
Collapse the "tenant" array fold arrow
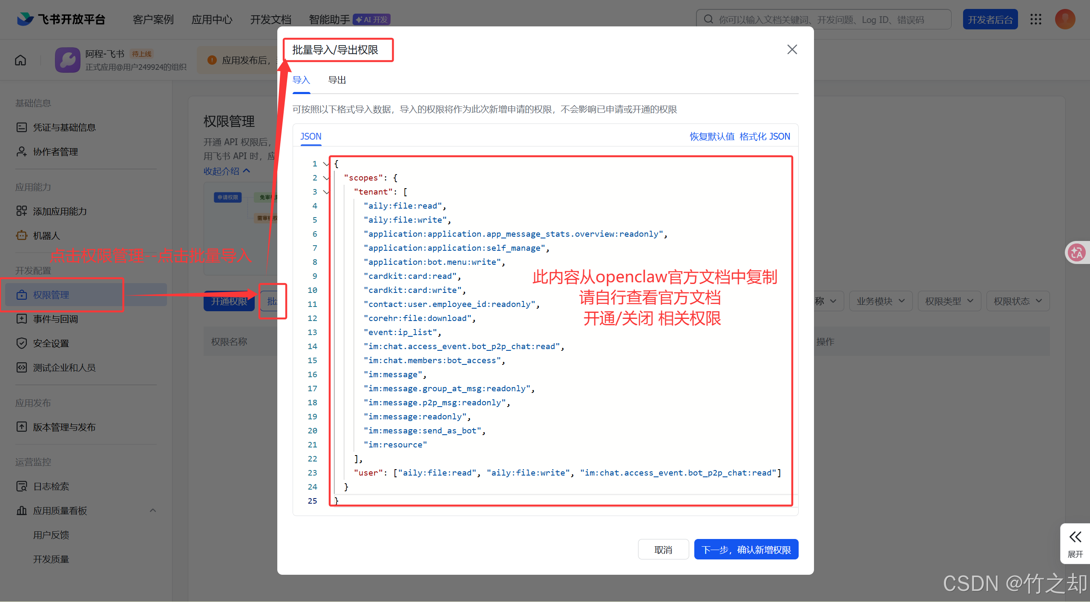326,192
